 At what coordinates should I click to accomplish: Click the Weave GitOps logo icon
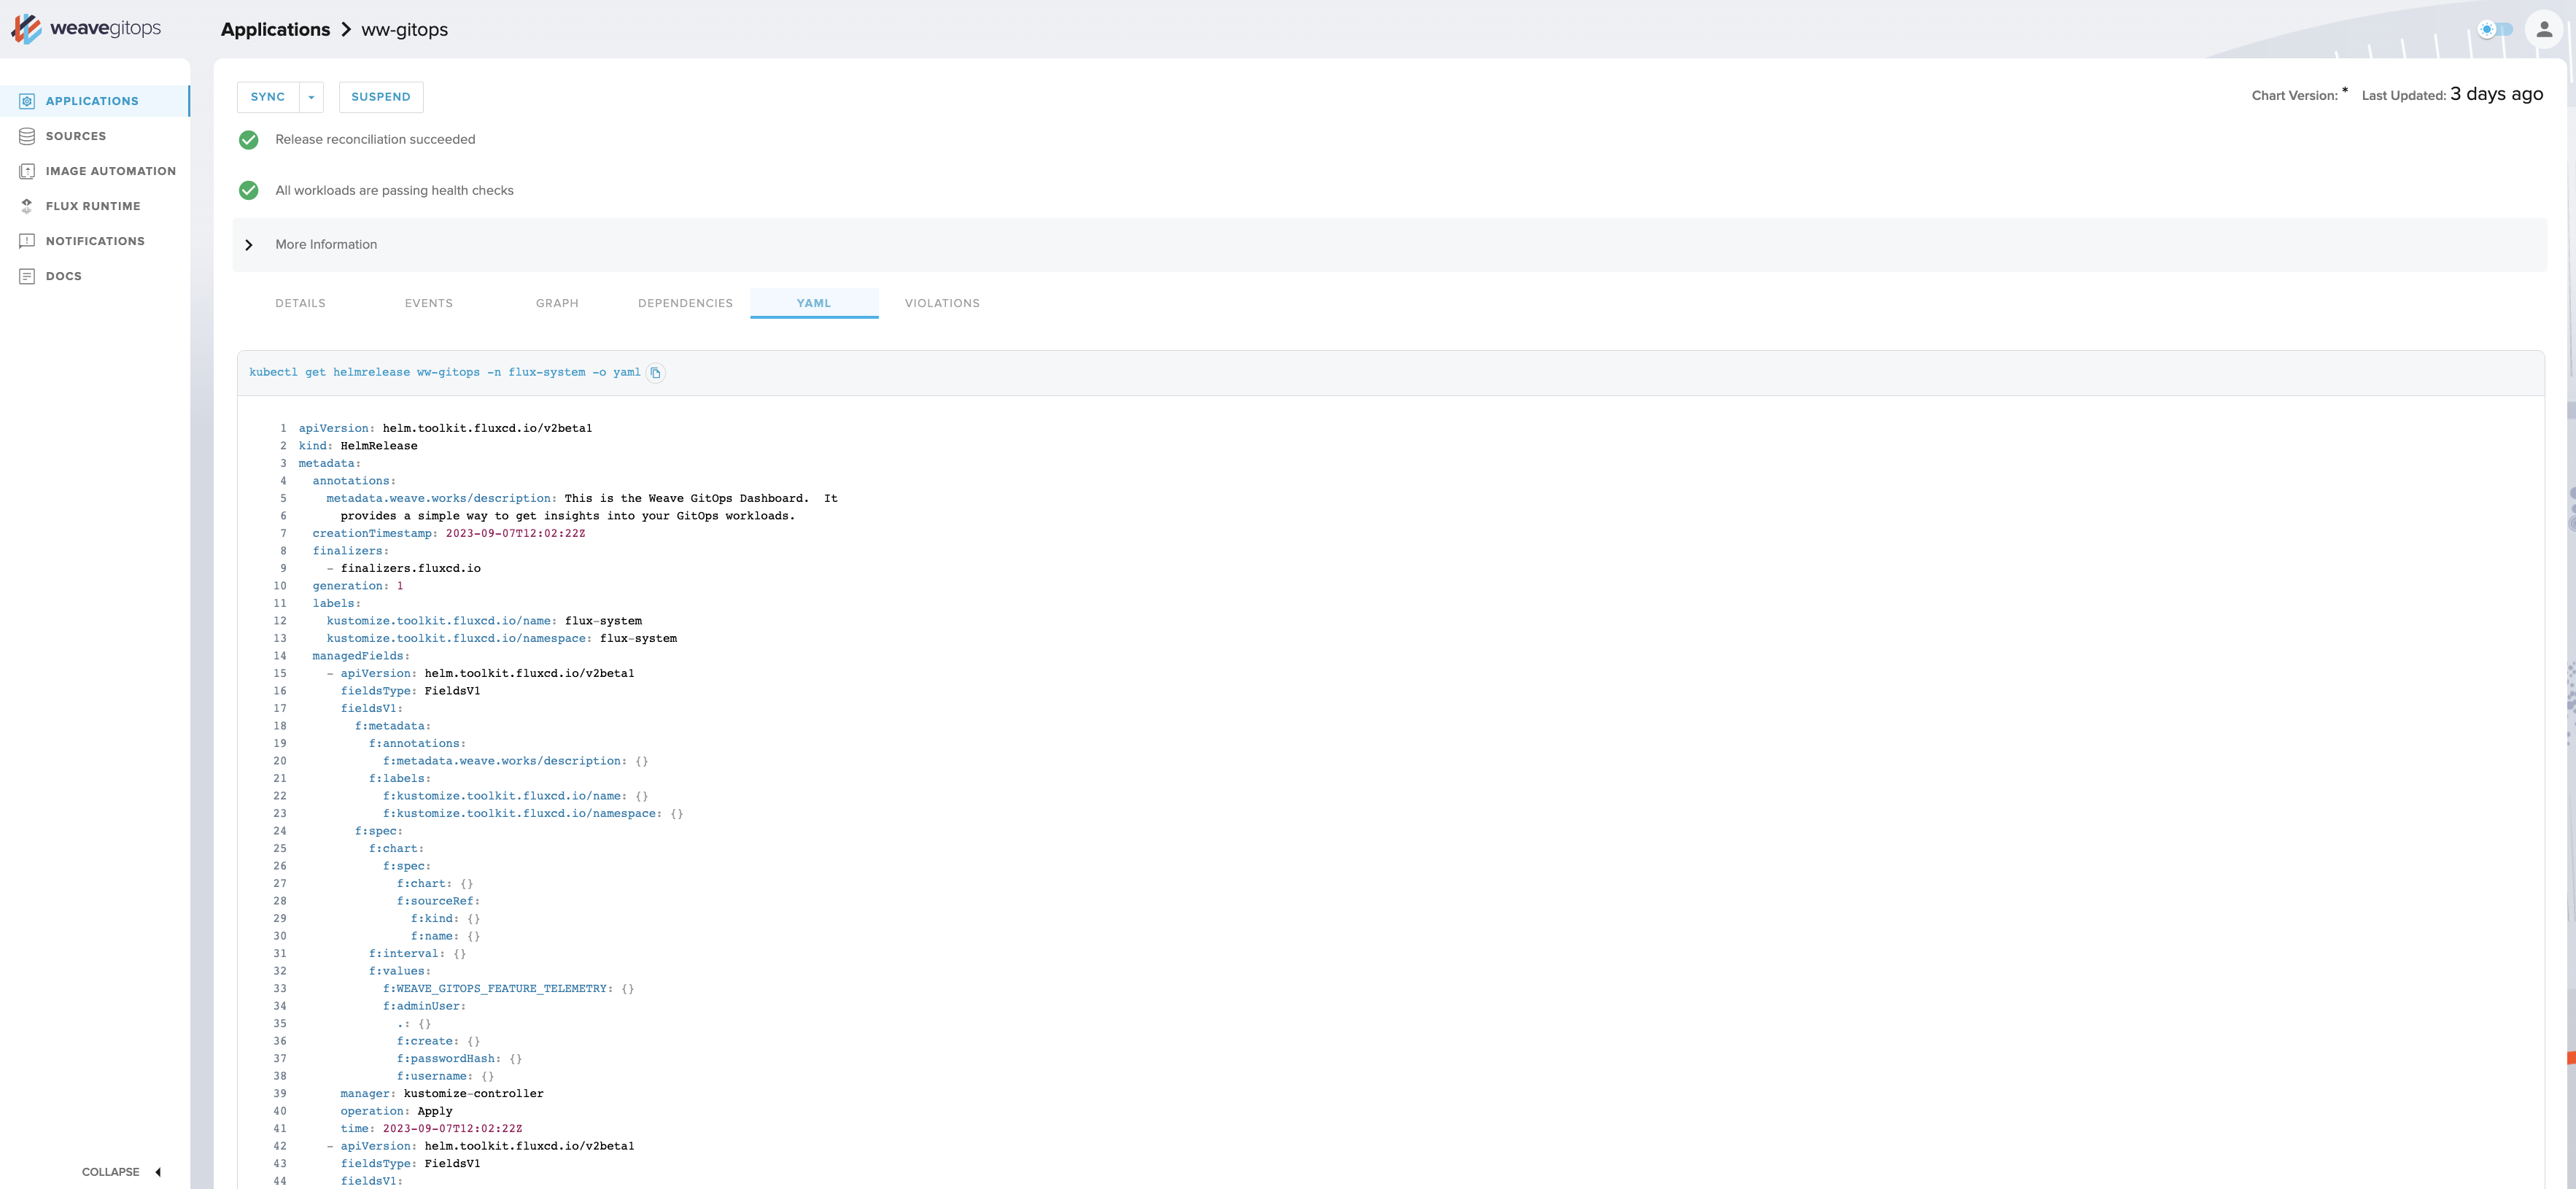point(26,28)
